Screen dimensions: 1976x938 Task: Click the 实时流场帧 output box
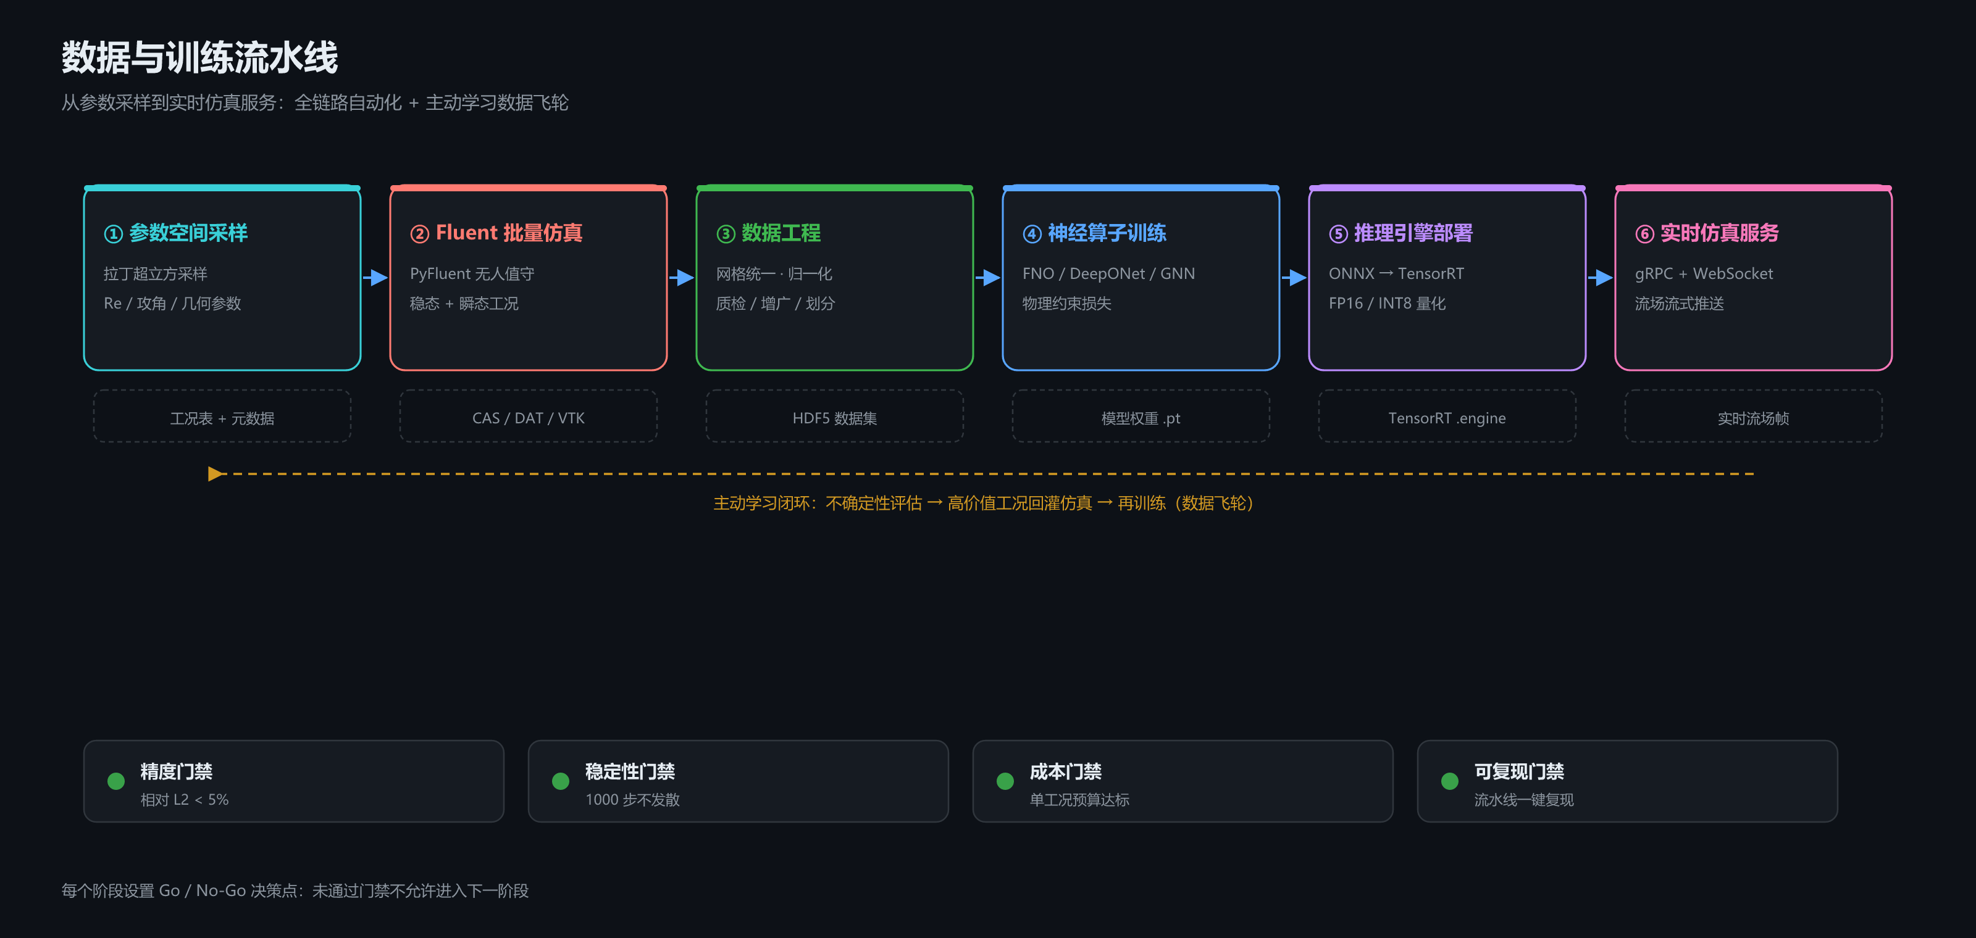tap(1753, 417)
